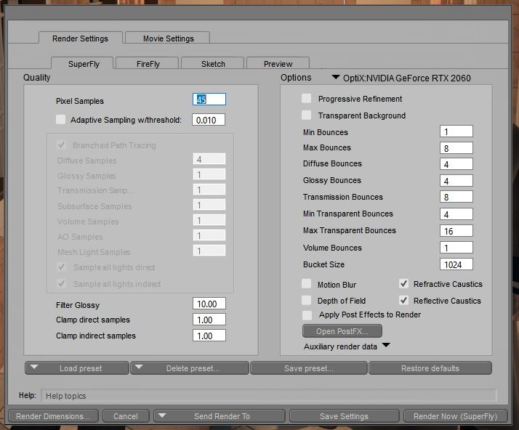Enable Transparent Background checkbox
The width and height of the screenshot is (519, 430).
tap(307, 115)
